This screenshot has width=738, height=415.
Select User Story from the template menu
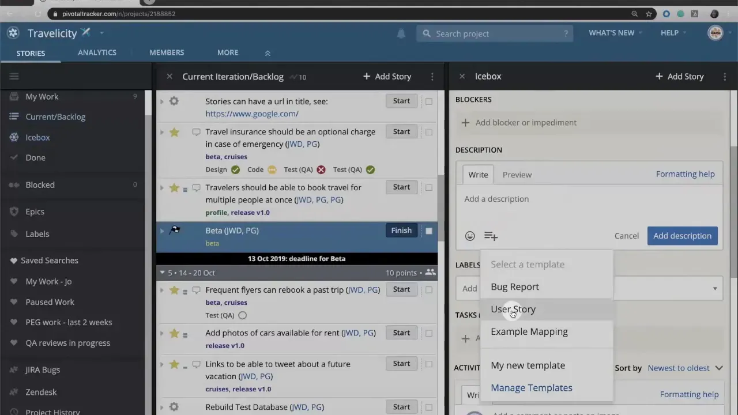point(513,309)
